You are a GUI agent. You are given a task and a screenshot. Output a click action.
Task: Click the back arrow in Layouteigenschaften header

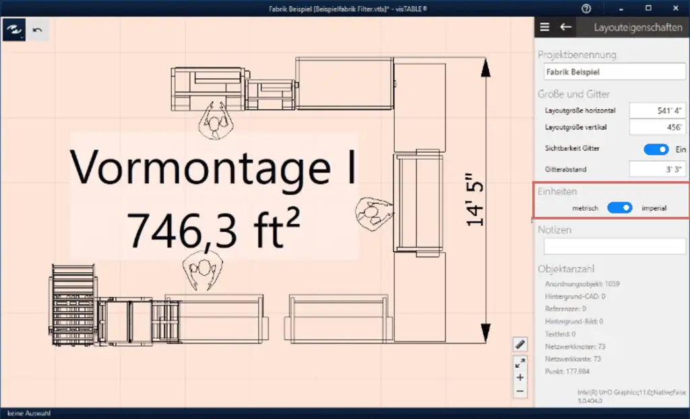click(566, 28)
